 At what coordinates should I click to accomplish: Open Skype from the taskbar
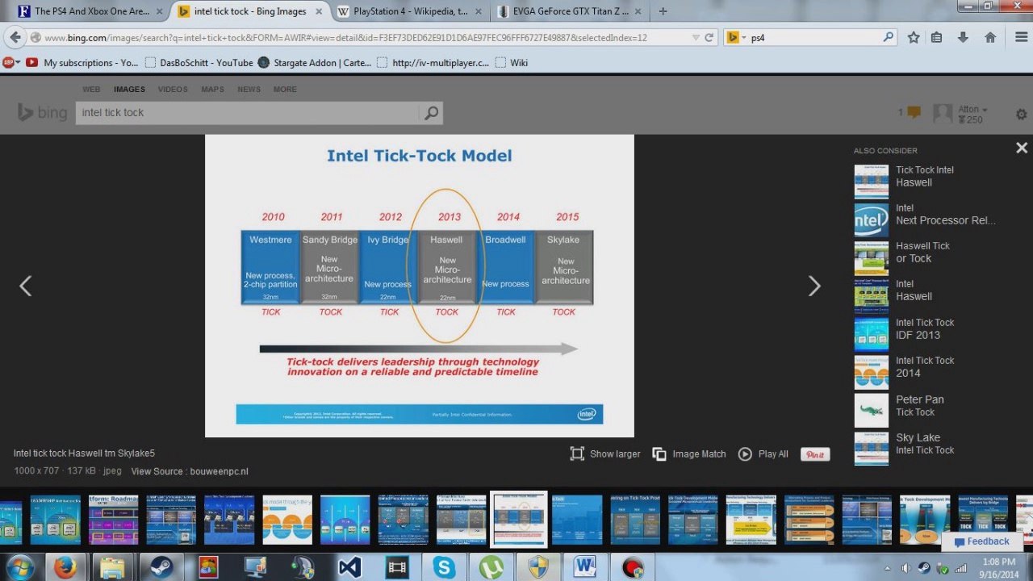pyautogui.click(x=444, y=567)
